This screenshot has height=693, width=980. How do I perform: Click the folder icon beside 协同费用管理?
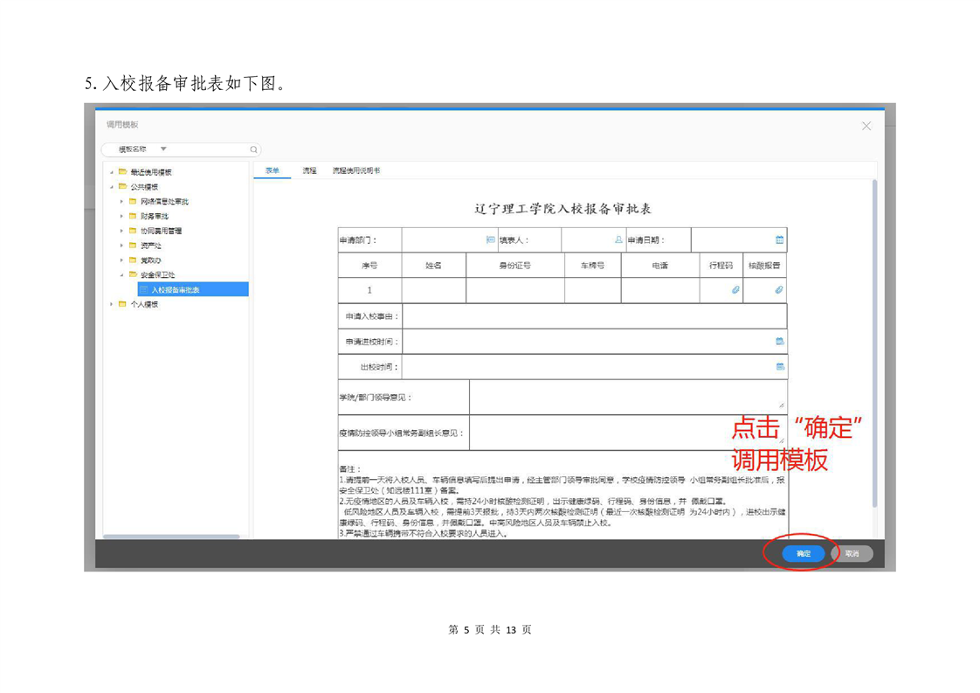[x=133, y=231]
